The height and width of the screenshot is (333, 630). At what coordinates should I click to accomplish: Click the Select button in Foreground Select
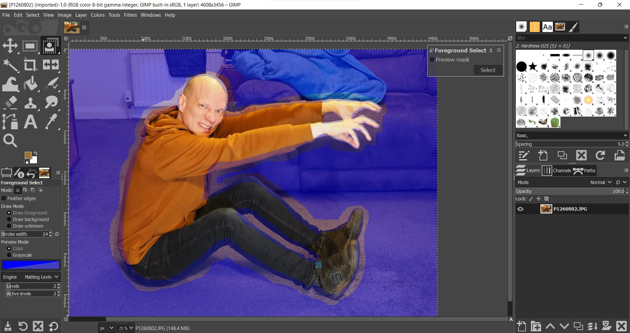(x=488, y=70)
